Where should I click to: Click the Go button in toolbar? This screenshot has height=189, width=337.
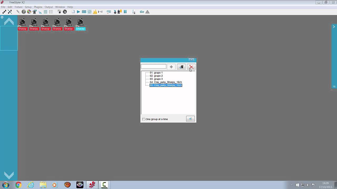pos(142,12)
